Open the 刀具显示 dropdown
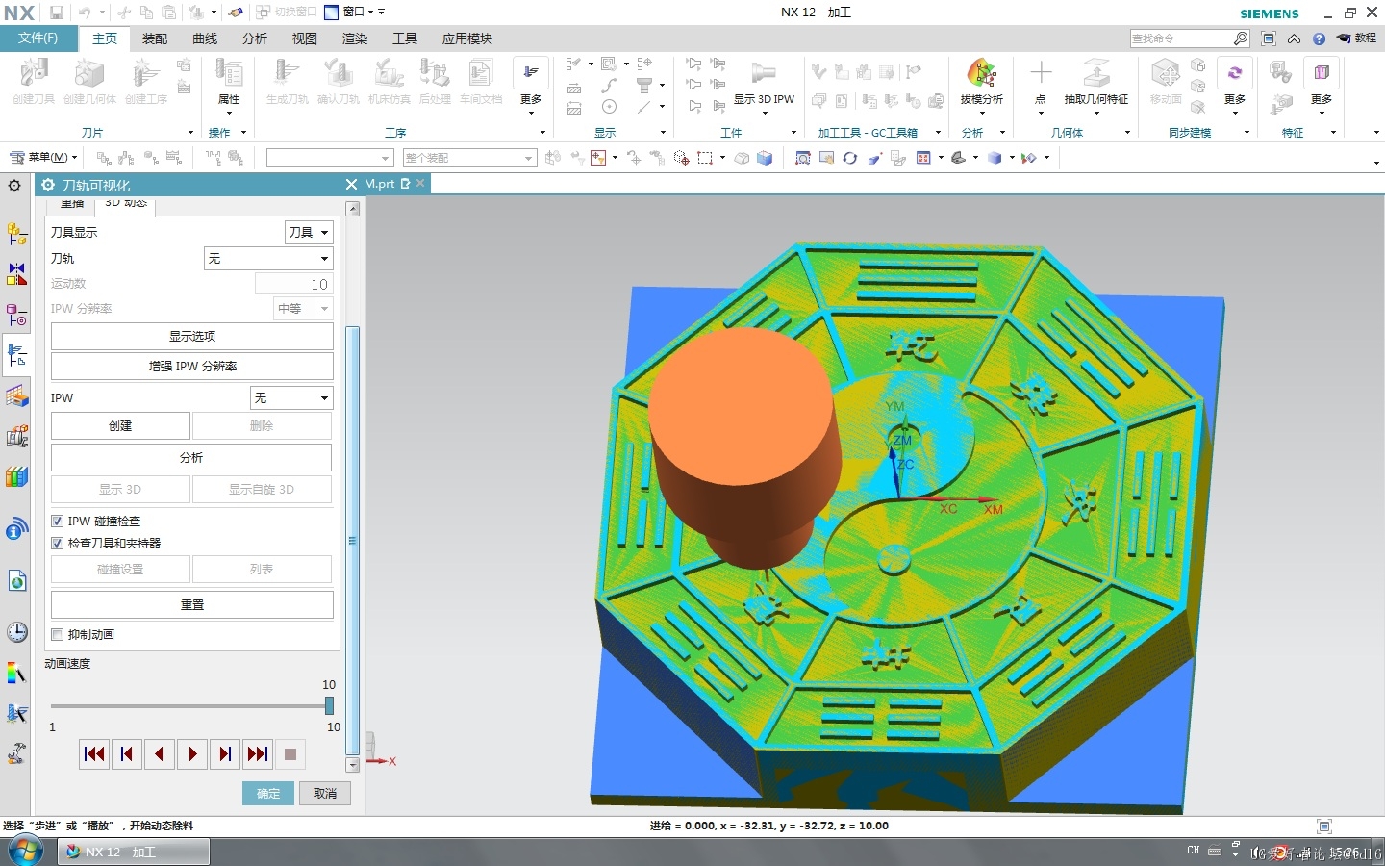1385x866 pixels. (309, 232)
